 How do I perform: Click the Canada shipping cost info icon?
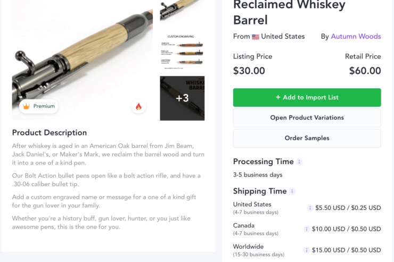click(x=306, y=229)
